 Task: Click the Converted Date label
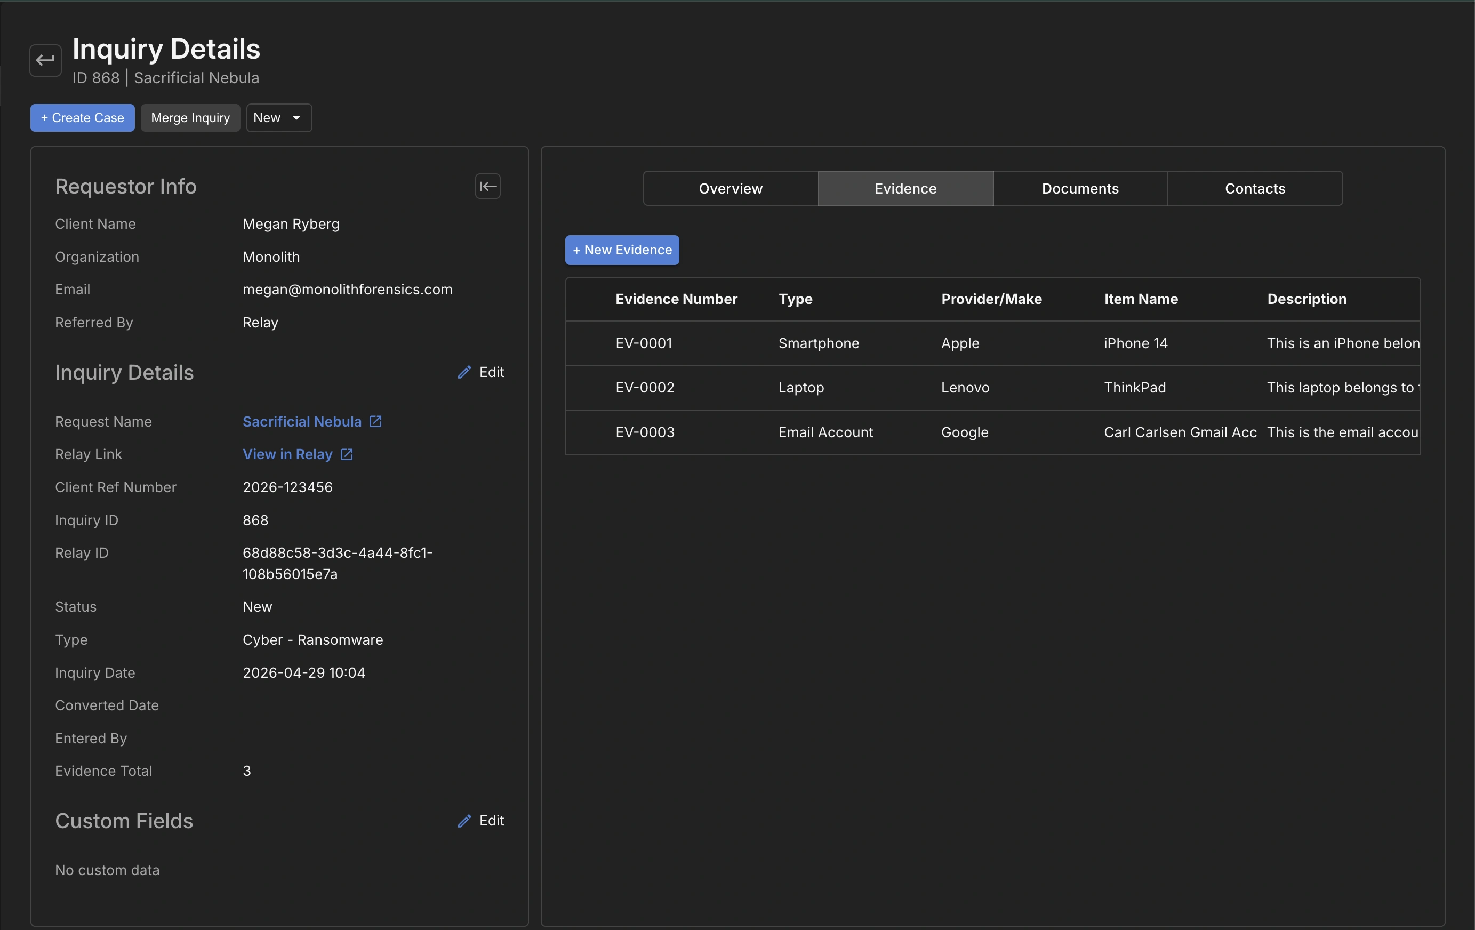(107, 705)
